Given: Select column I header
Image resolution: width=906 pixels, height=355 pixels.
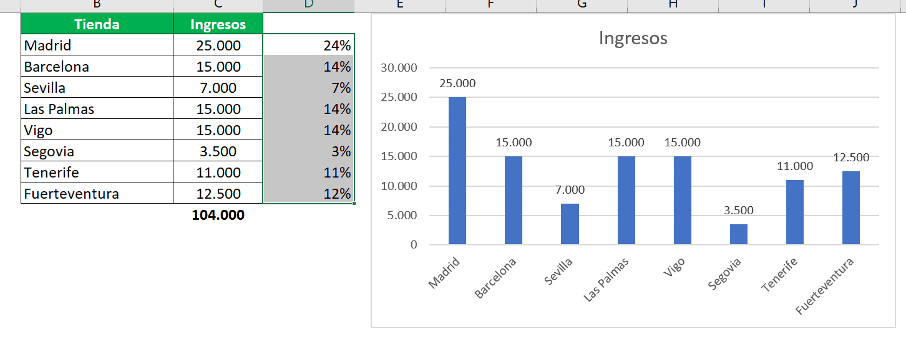Looking at the screenshot, I should 764,6.
